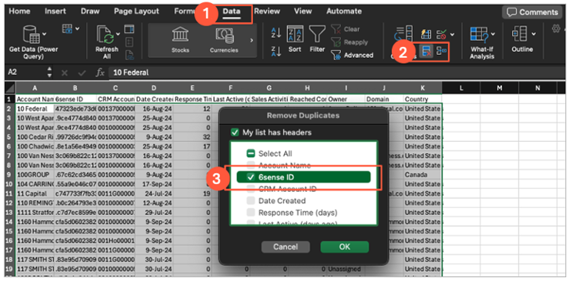Expand the data types gallery arrow
Viewport: 573px width, 281px height.
[252, 40]
